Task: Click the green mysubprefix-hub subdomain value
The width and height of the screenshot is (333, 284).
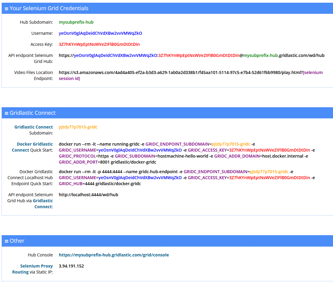Action: click(76, 22)
